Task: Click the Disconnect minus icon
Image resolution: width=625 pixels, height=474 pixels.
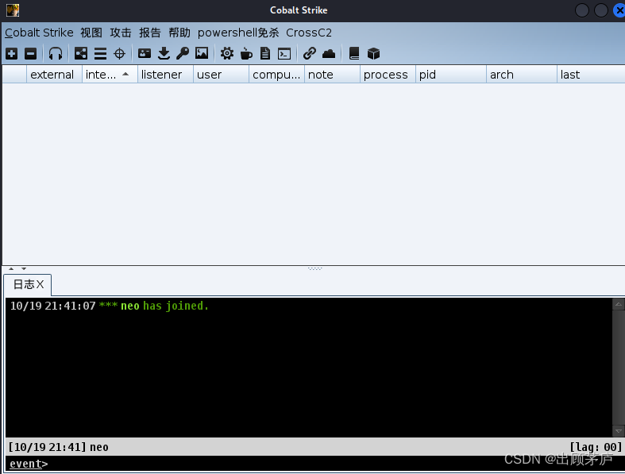Action: pos(30,53)
